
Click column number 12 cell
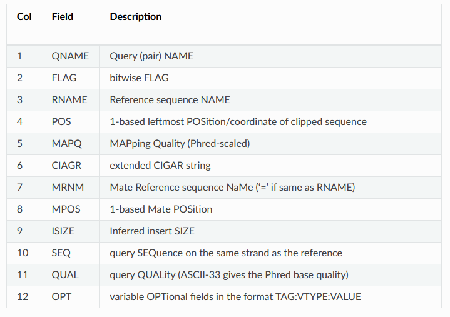(23, 296)
